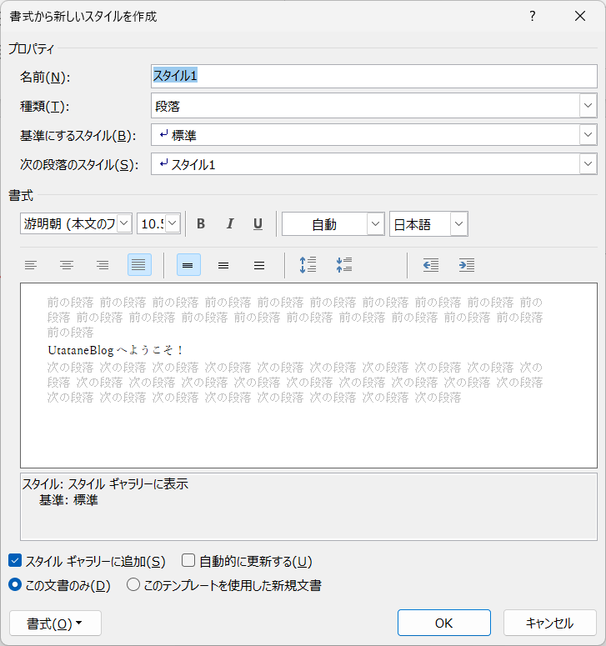
Task: Increase indent icon
Action: tap(467, 265)
